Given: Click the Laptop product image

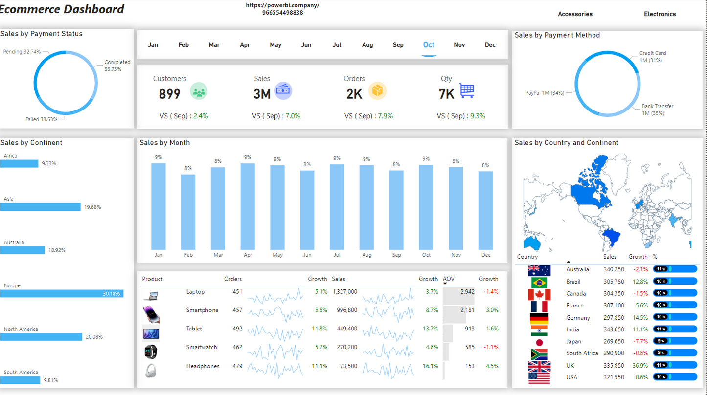Looking at the screenshot, I should coord(151,295).
